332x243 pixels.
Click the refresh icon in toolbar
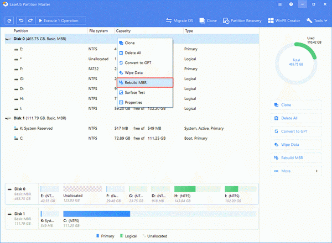9,20
